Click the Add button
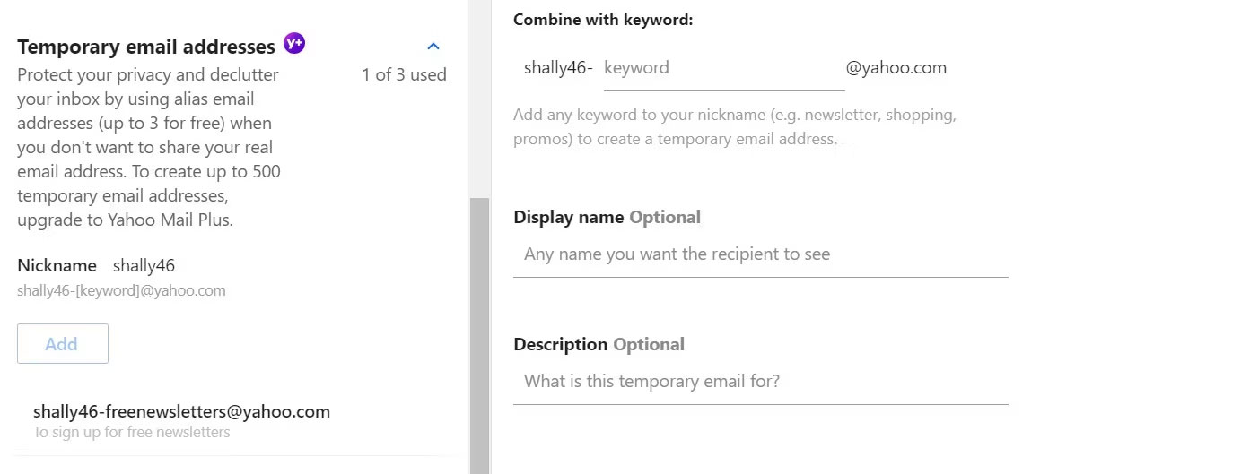The image size is (1241, 474). pos(63,344)
